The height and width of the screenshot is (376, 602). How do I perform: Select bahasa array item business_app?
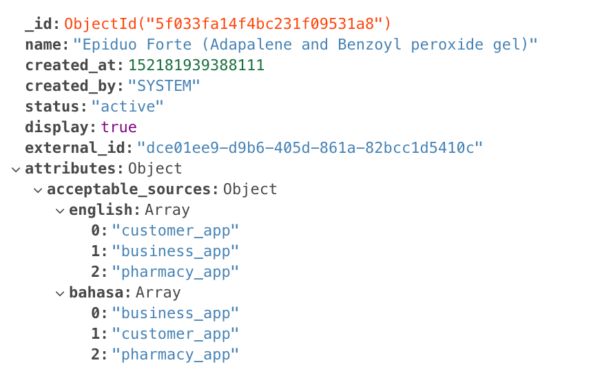(x=176, y=314)
